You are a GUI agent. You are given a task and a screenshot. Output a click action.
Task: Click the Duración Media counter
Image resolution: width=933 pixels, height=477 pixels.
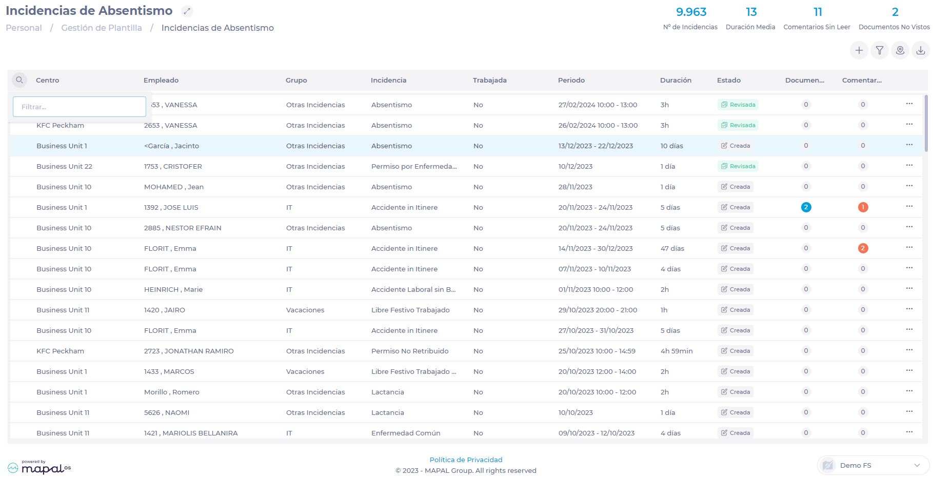[x=750, y=18]
